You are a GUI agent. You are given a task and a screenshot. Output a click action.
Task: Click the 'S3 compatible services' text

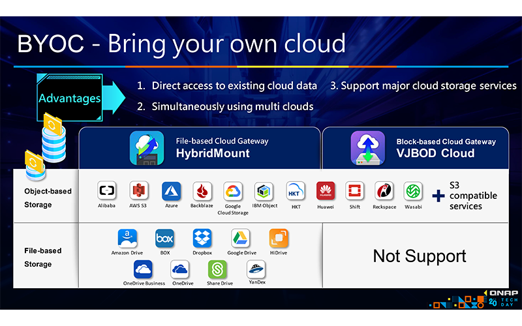coord(473,196)
